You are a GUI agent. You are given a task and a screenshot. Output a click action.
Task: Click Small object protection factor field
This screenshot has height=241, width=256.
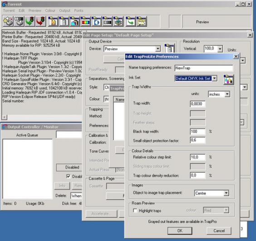tap(197, 140)
